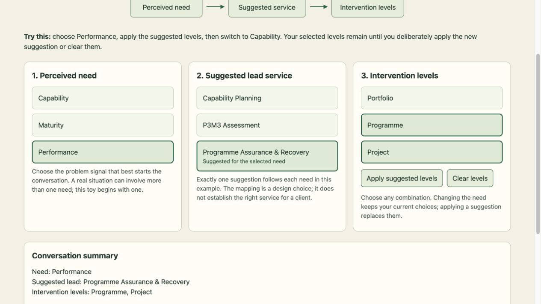The width and height of the screenshot is (541, 304).
Task: Click 'Intervention levels: Programme, Project' summary line
Action: (92, 292)
